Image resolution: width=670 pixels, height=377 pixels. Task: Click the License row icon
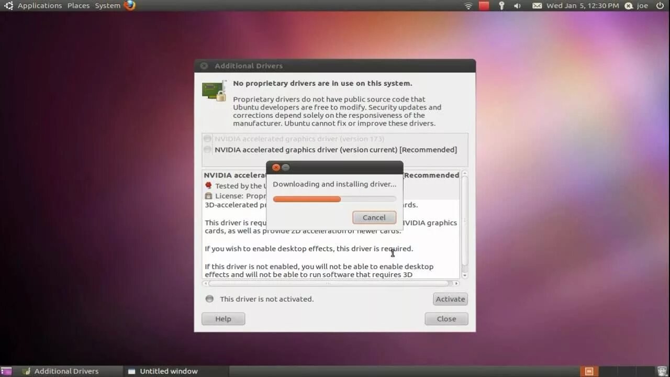click(x=208, y=196)
